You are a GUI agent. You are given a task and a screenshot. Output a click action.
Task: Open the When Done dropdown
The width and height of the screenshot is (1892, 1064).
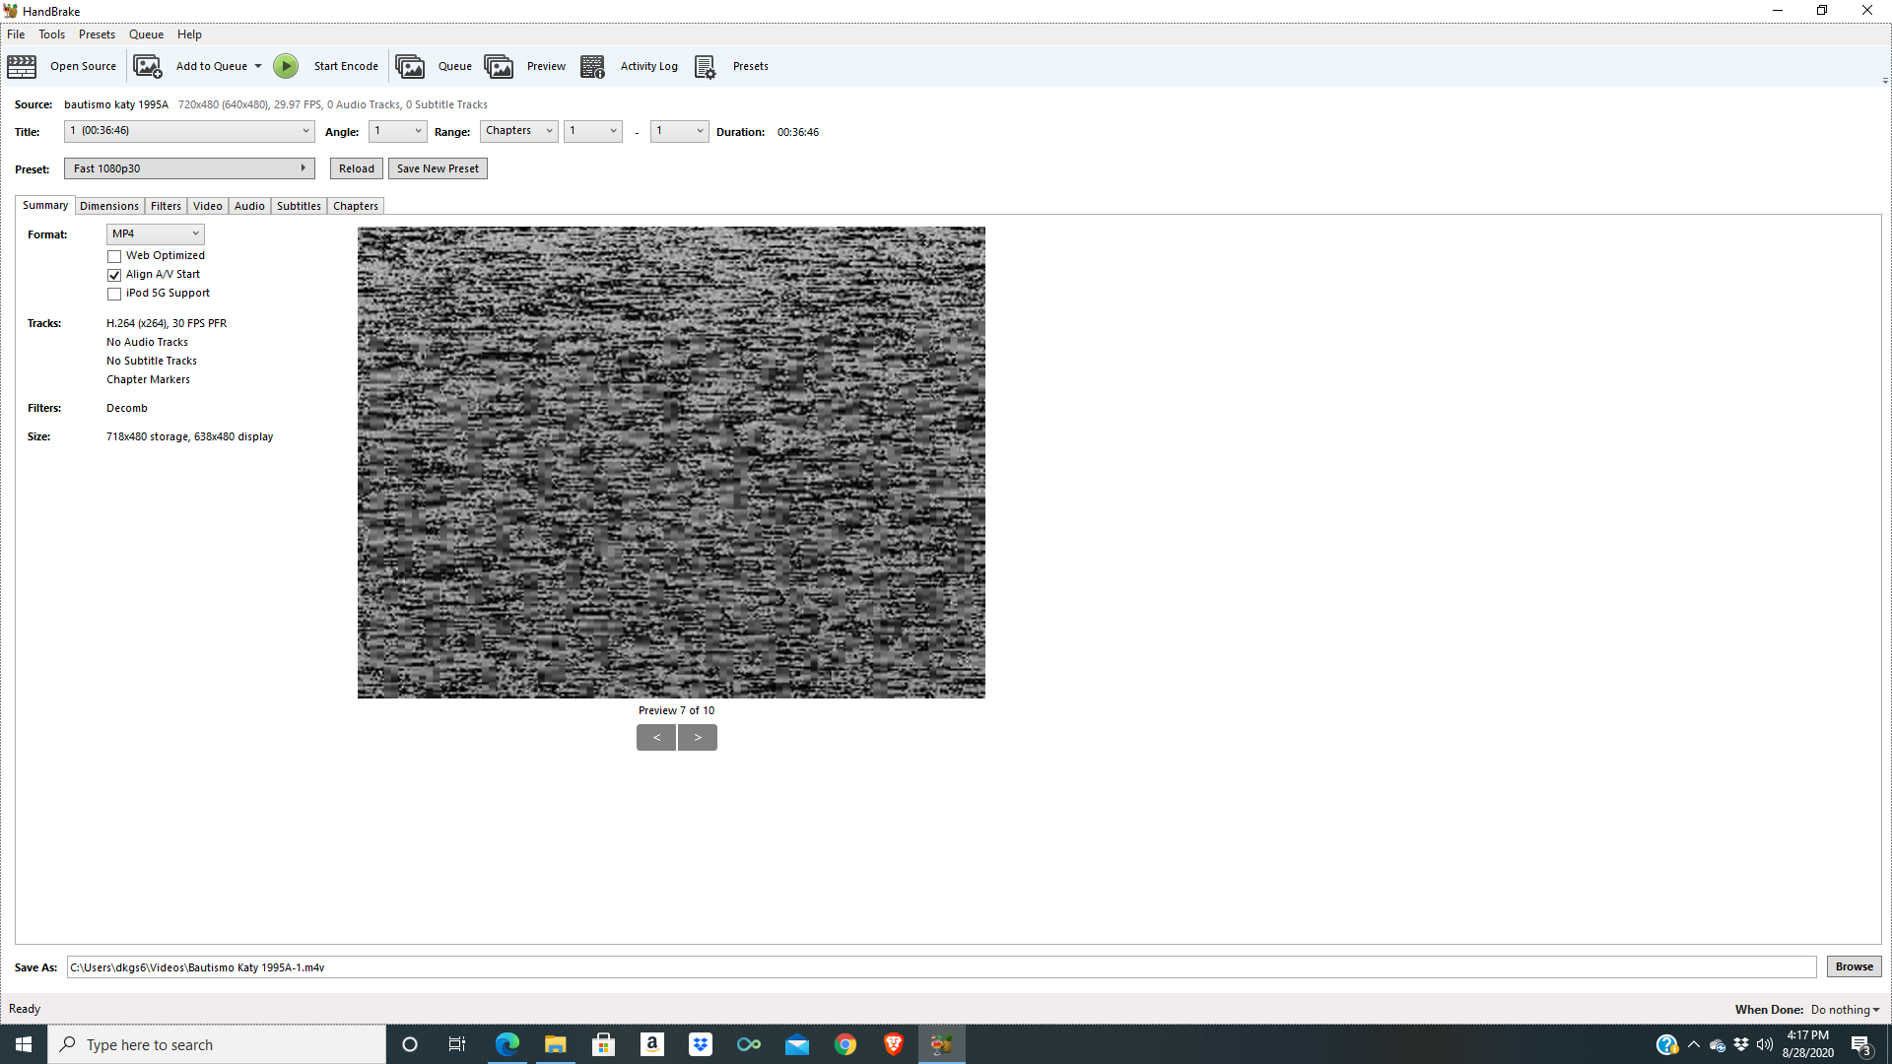point(1845,1010)
